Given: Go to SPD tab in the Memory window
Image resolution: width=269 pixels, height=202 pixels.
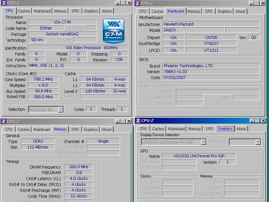Looking at the screenshot, I should (x=75, y=130).
